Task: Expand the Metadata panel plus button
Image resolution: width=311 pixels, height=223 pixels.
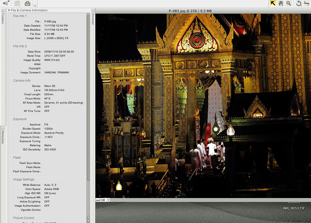Action: point(3,128)
